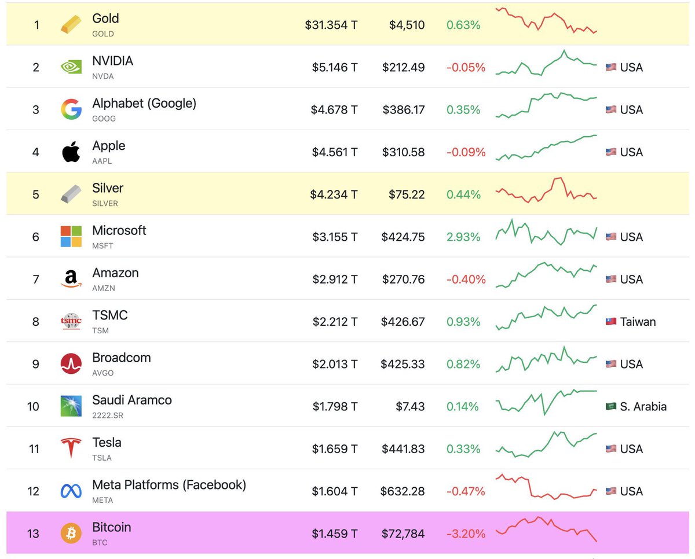Click the TSMC logo icon
Screen dimensions: 695x559
point(71,321)
